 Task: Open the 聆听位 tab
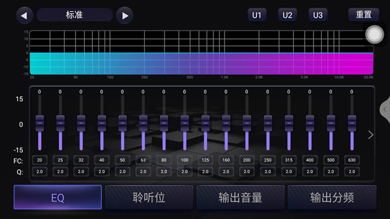tap(149, 197)
